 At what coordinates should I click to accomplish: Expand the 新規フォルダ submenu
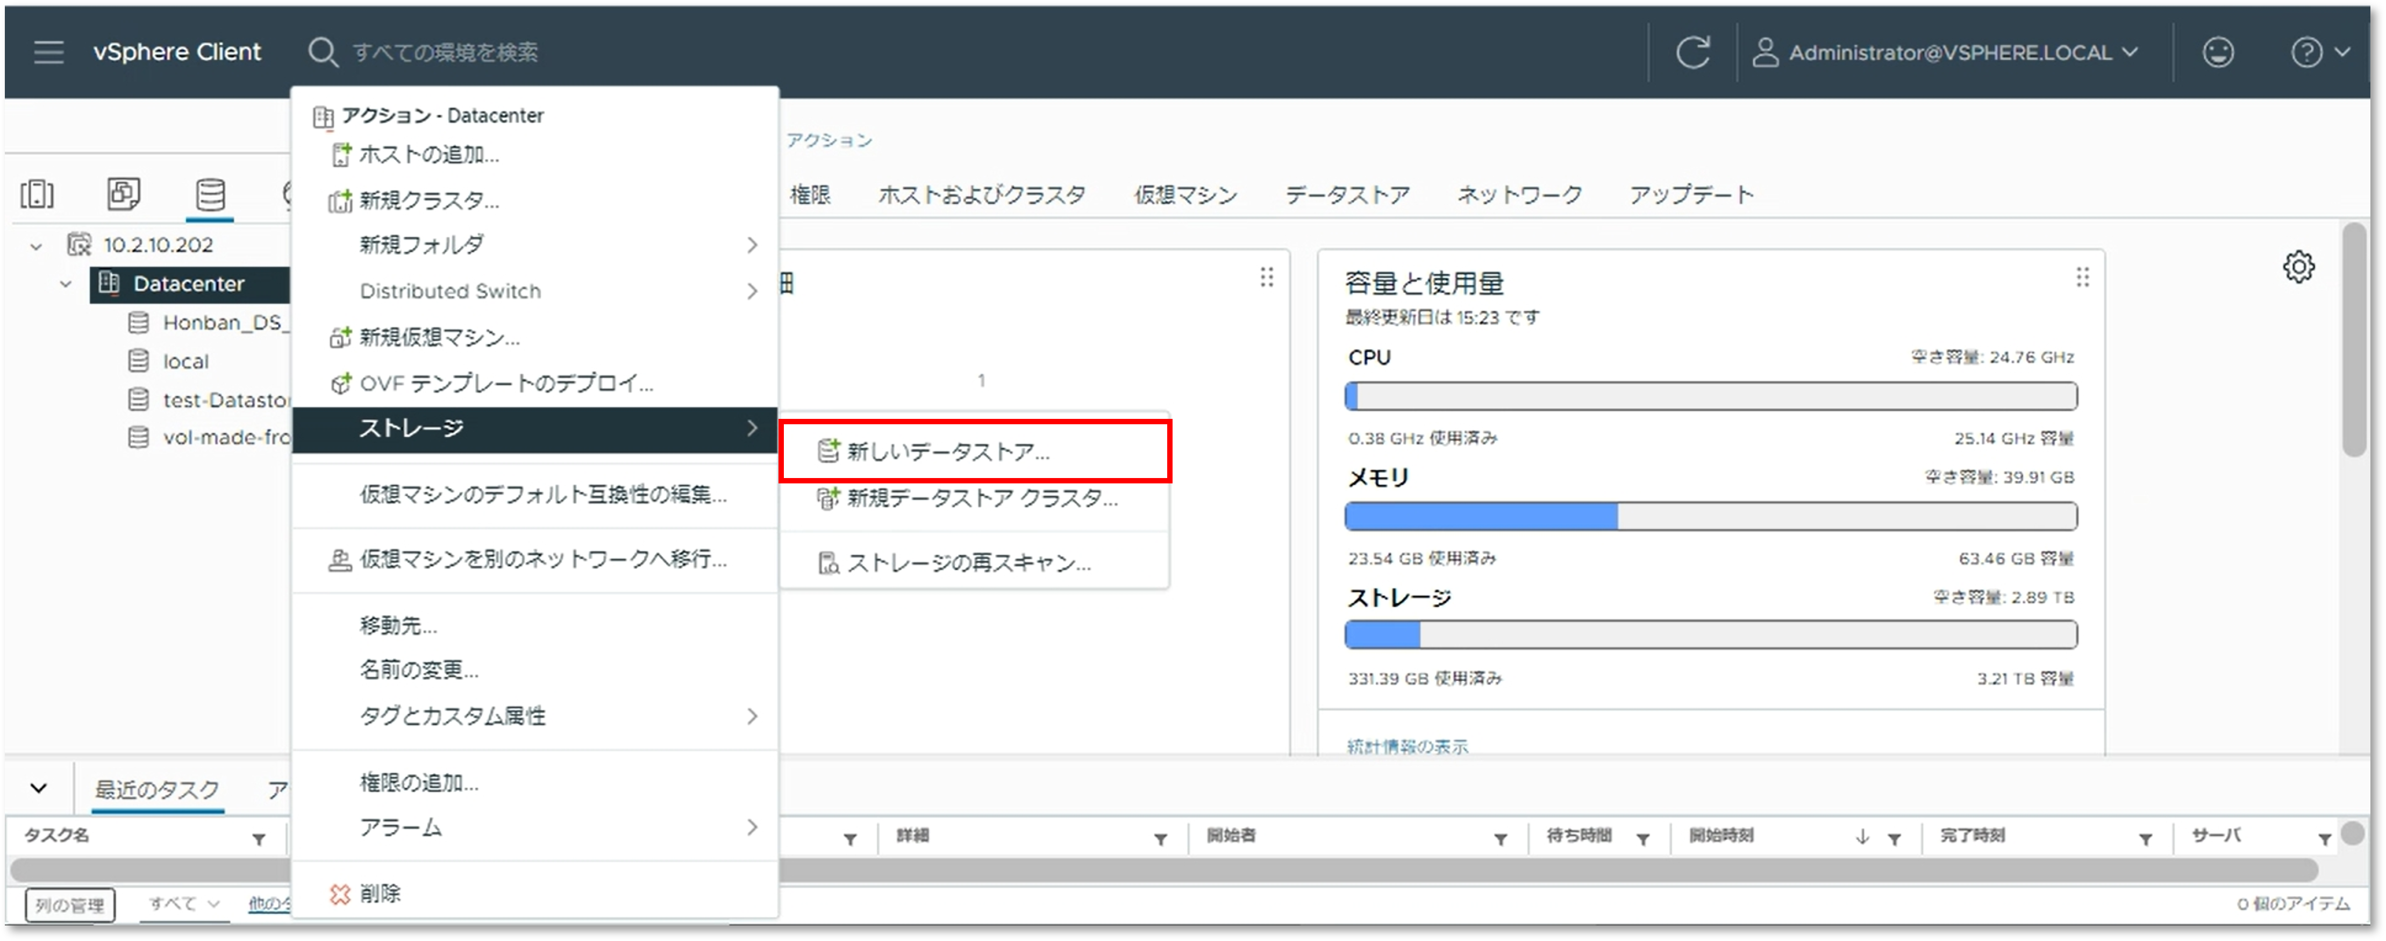point(534,245)
